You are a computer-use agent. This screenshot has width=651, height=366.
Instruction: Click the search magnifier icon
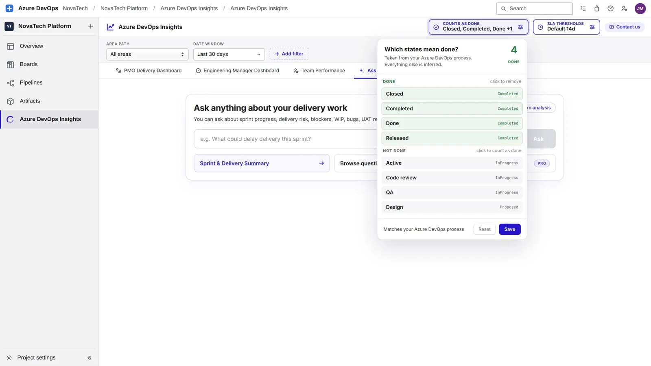pos(503,9)
